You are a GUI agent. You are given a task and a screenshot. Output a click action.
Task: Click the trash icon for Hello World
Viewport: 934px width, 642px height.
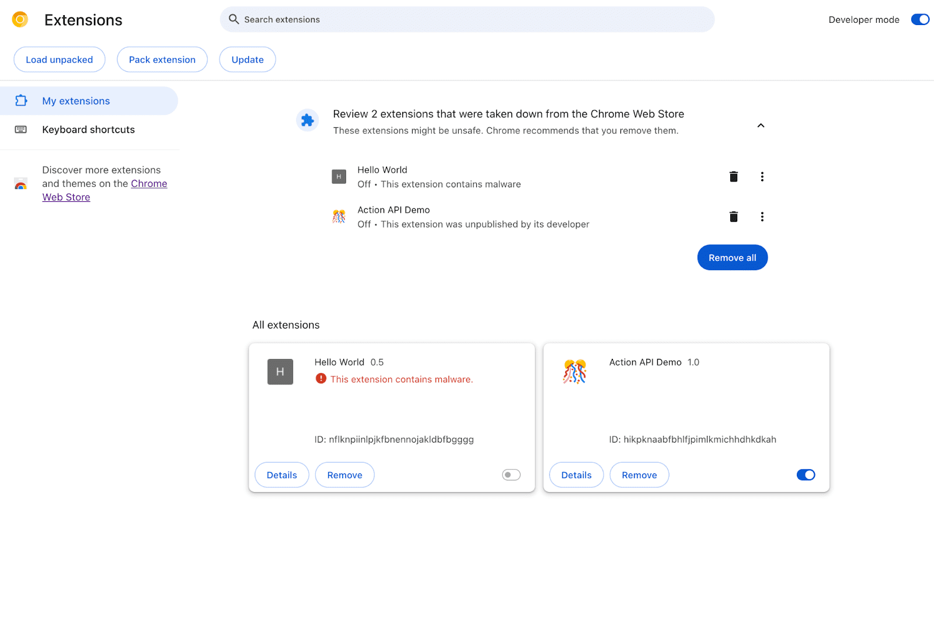coord(733,176)
